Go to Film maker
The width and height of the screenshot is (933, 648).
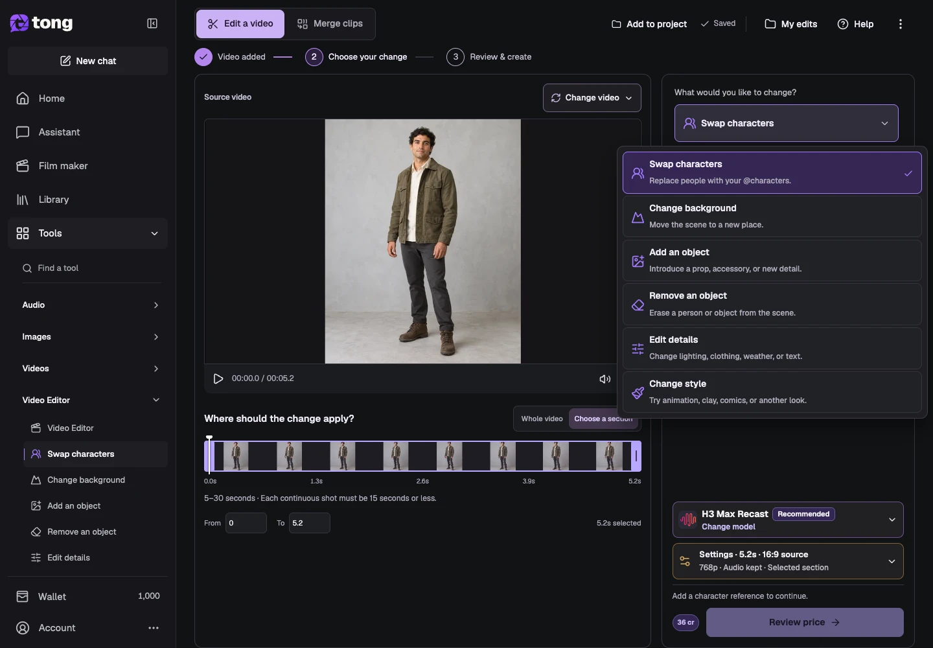[88, 166]
